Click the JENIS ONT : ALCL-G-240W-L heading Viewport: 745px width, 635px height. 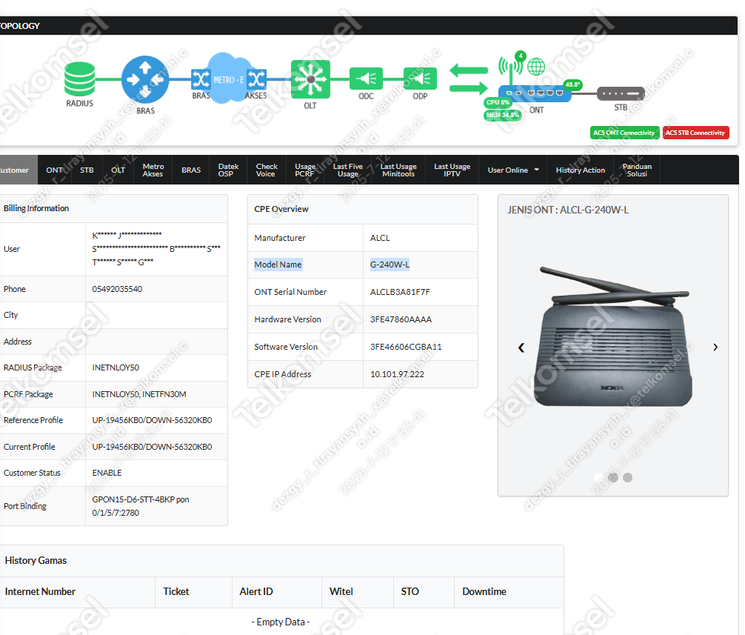pyautogui.click(x=568, y=210)
